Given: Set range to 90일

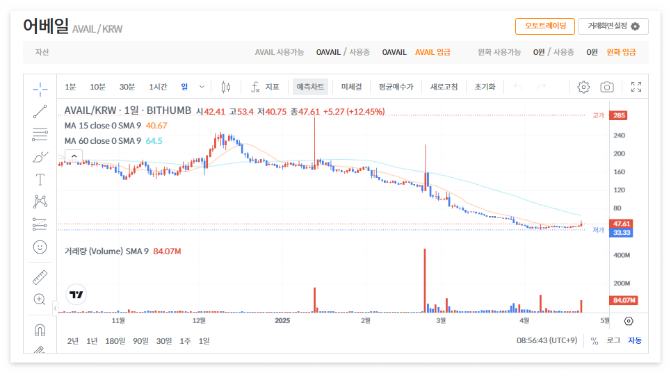Looking at the screenshot, I should click(x=140, y=341).
